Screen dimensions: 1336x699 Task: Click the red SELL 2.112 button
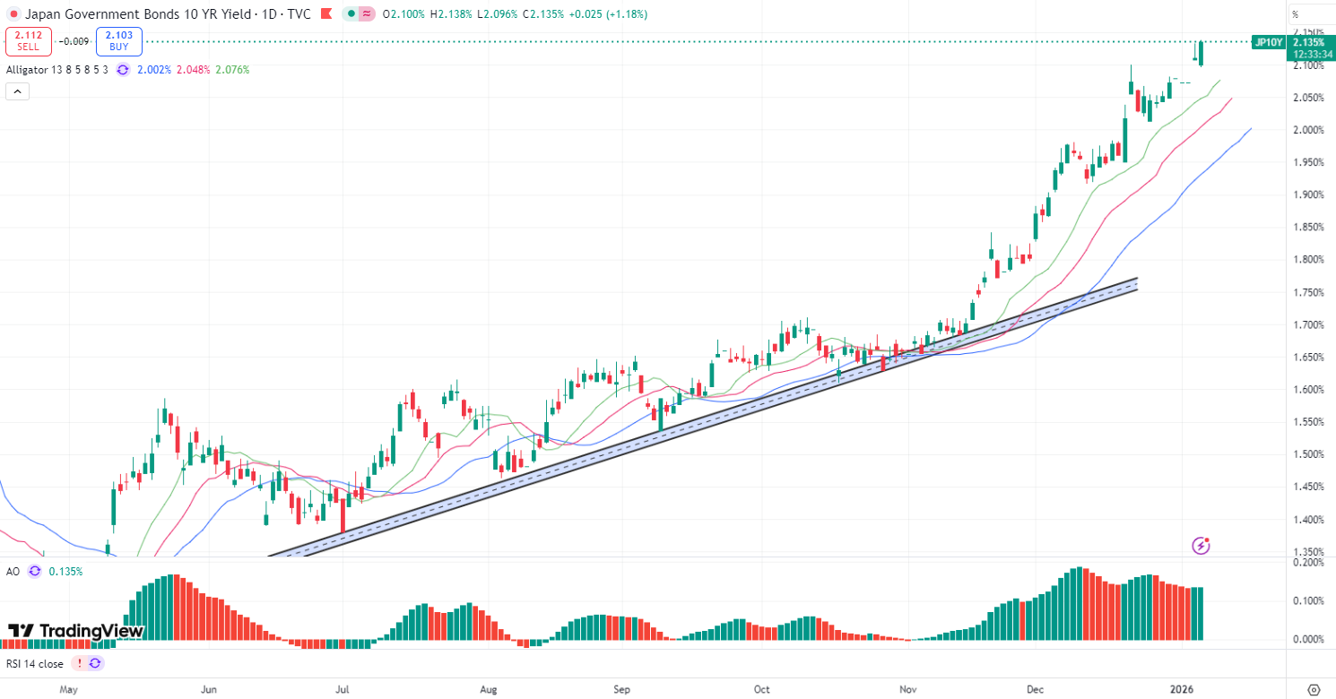pyautogui.click(x=28, y=41)
